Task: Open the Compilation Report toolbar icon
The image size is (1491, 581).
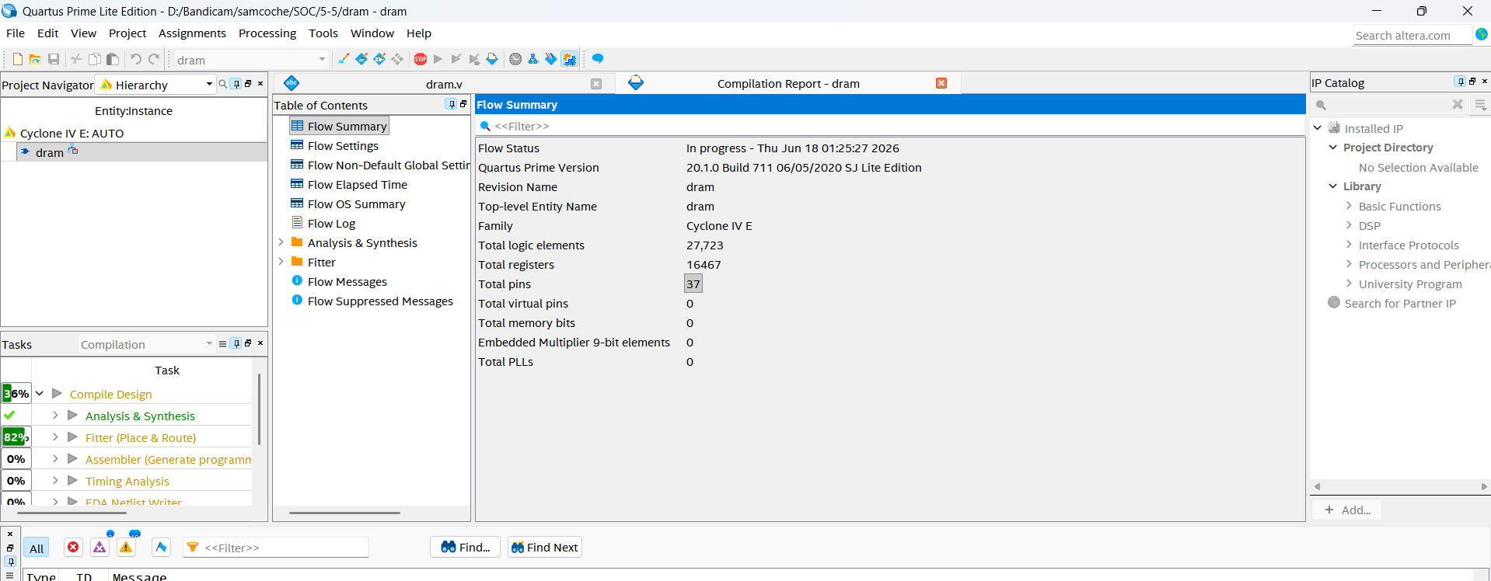Action: 492,59
